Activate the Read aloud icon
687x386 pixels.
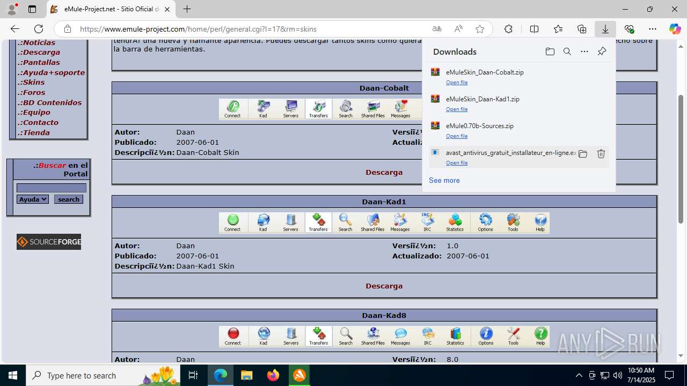click(x=458, y=29)
